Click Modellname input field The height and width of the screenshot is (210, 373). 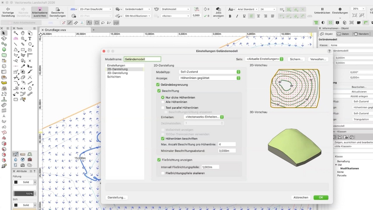coord(142,59)
